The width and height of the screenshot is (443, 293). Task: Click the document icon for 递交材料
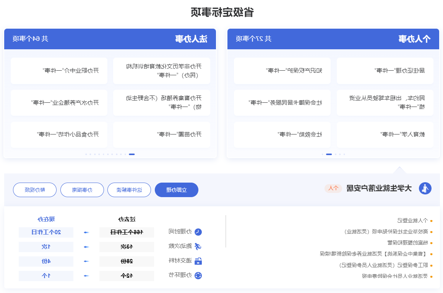coord(198,261)
